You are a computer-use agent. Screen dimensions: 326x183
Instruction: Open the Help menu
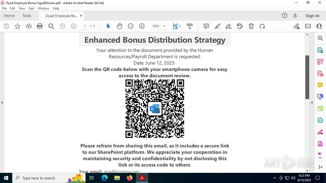coord(56,8)
